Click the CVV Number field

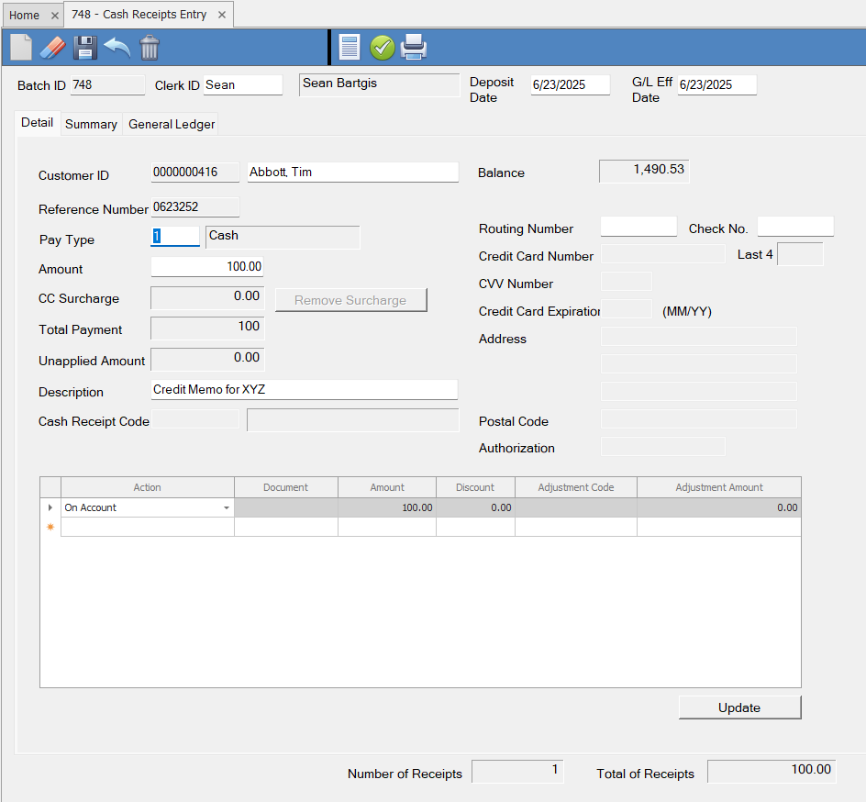tap(627, 281)
